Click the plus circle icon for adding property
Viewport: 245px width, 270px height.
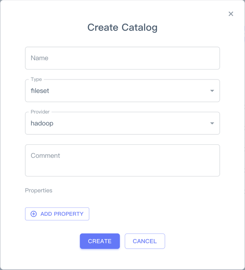click(34, 214)
